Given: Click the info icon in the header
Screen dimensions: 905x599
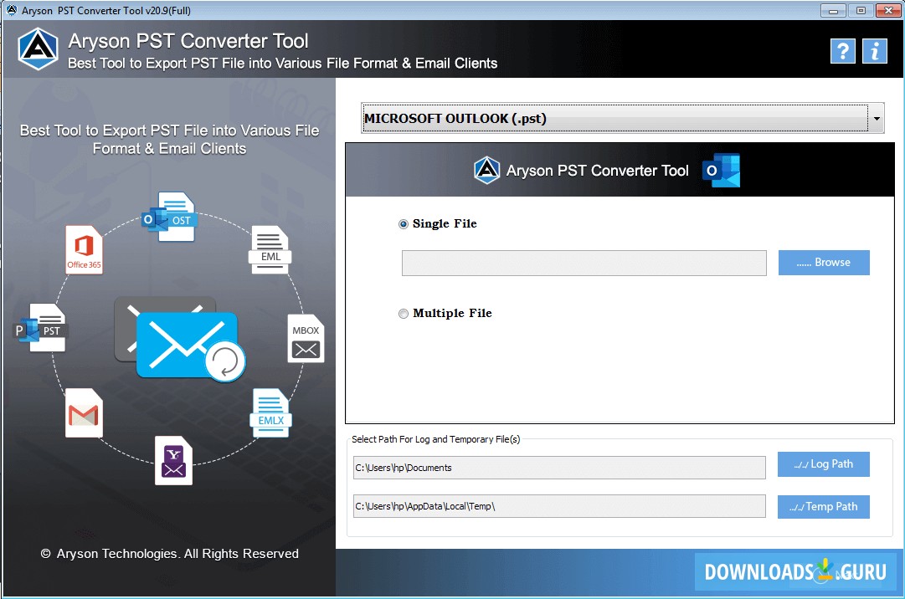Looking at the screenshot, I should pos(875,51).
